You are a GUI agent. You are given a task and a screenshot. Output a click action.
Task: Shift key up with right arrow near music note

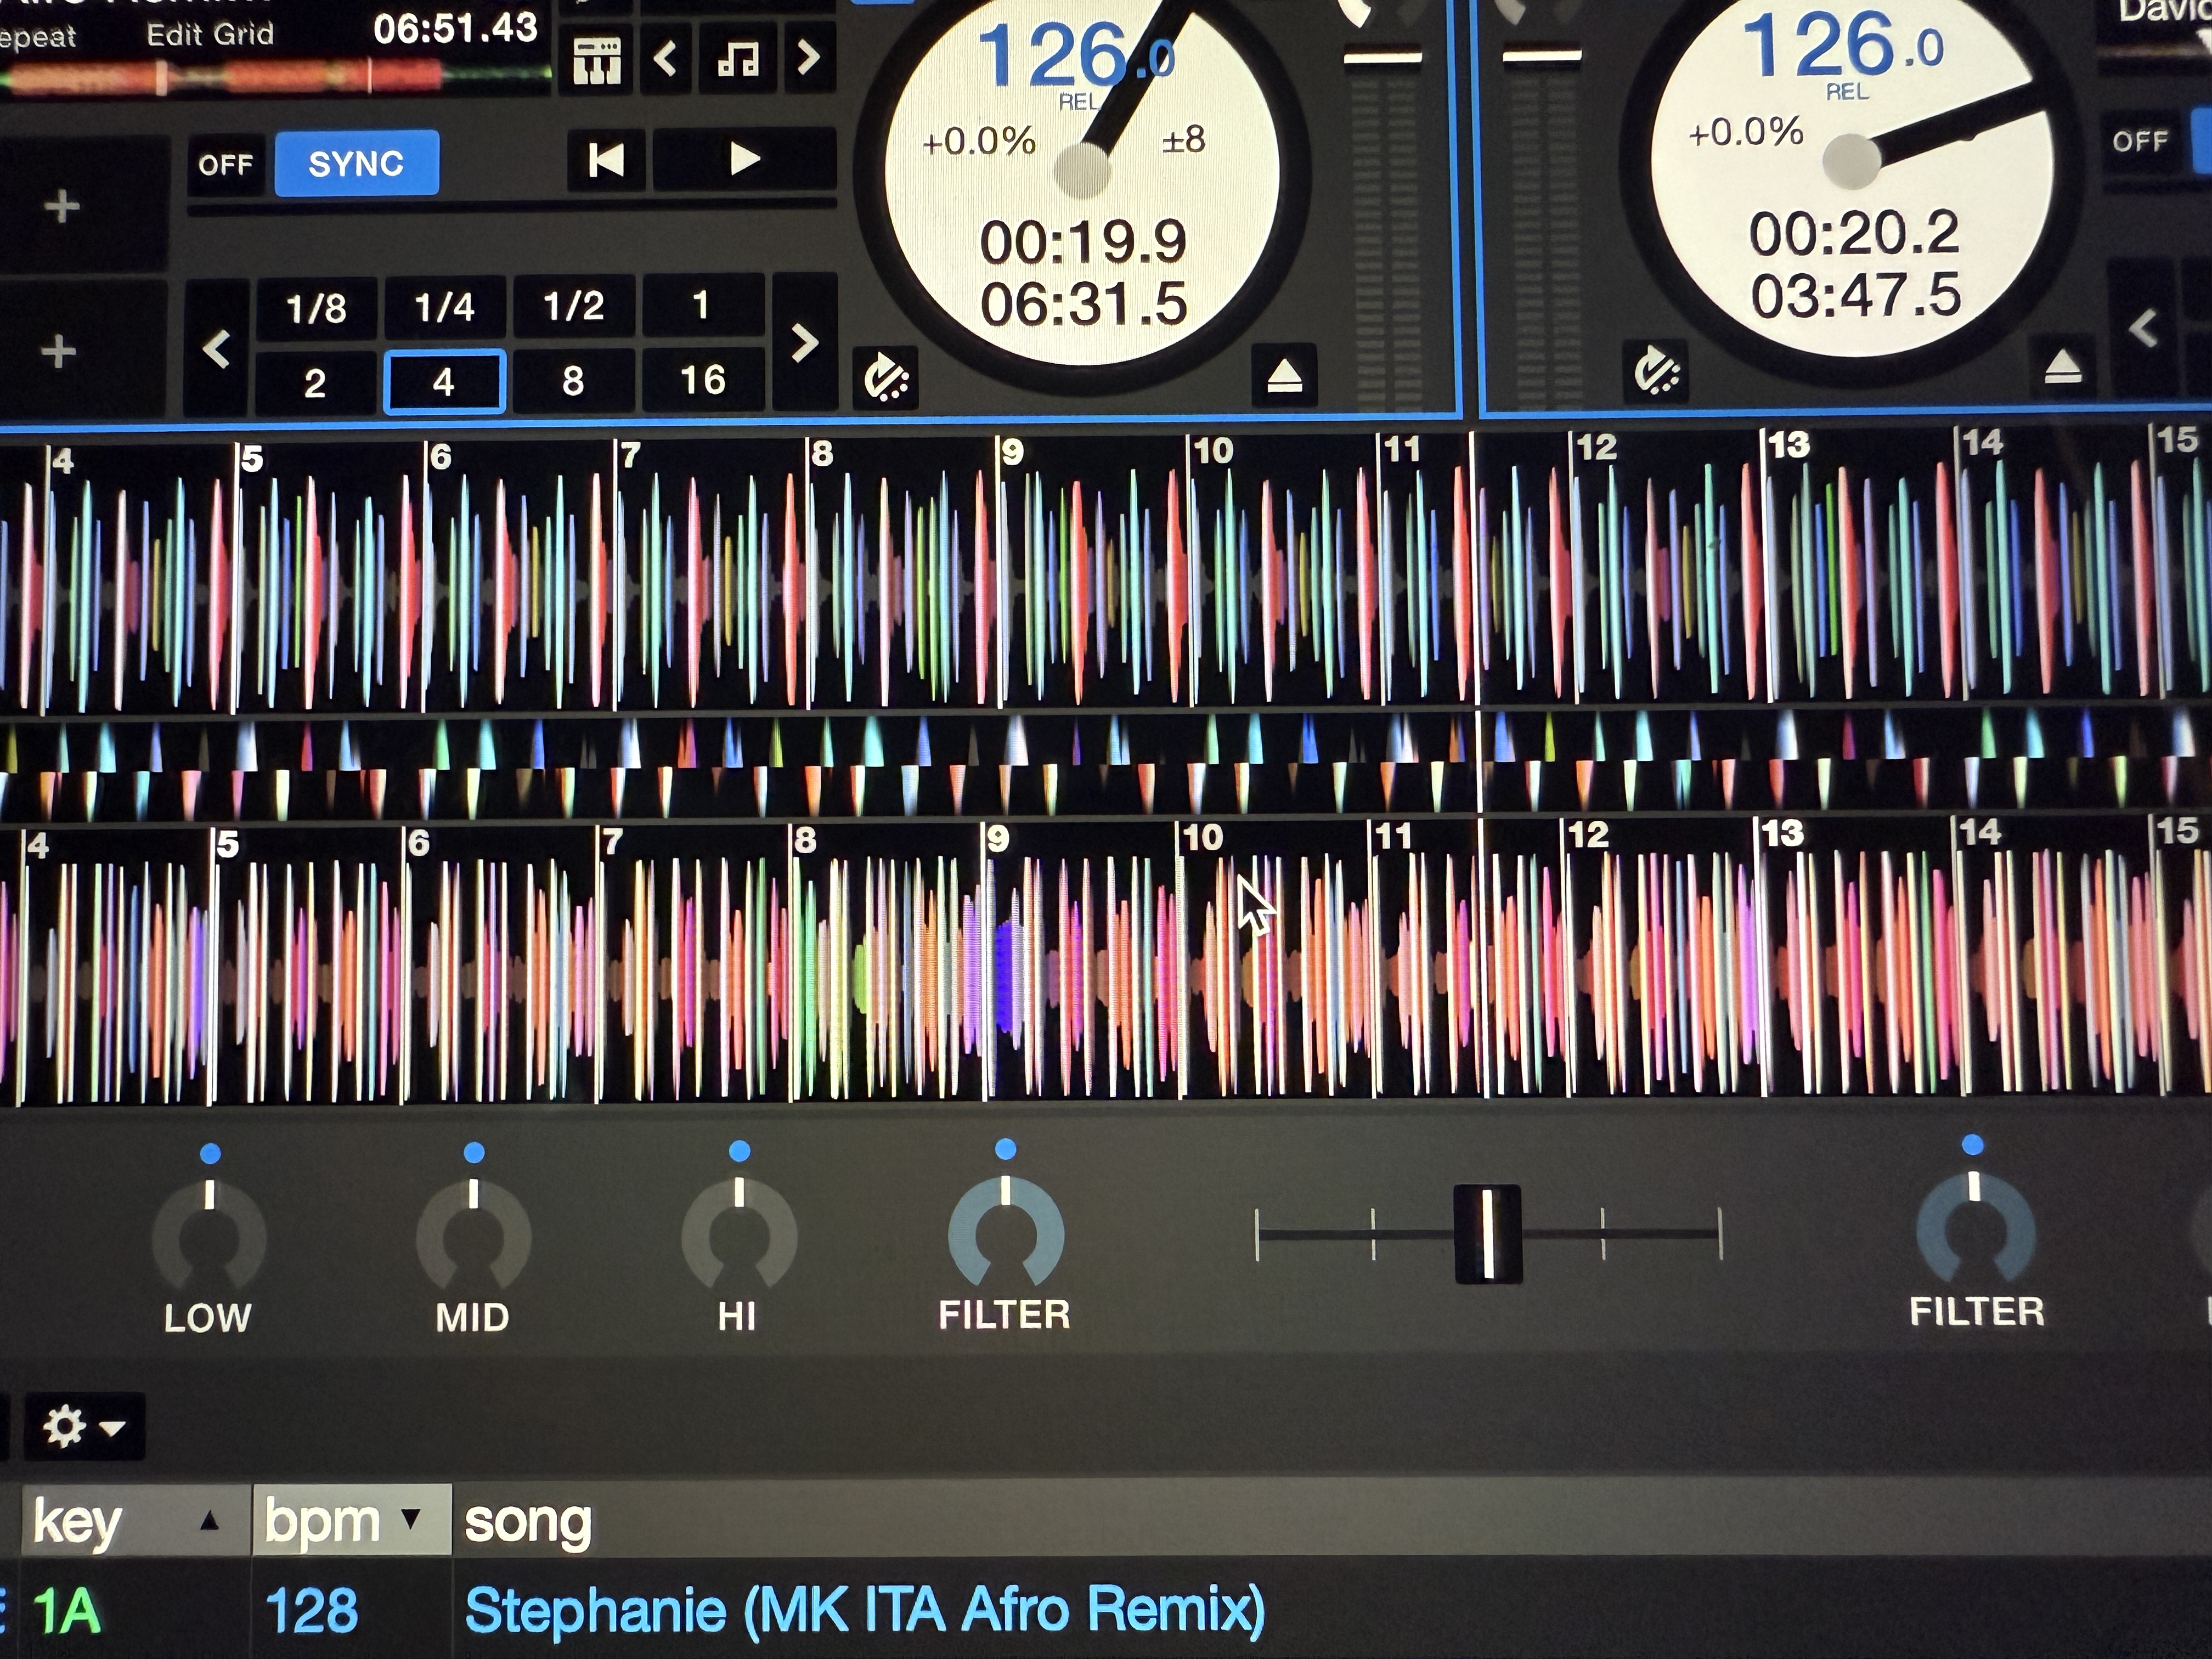[x=808, y=58]
